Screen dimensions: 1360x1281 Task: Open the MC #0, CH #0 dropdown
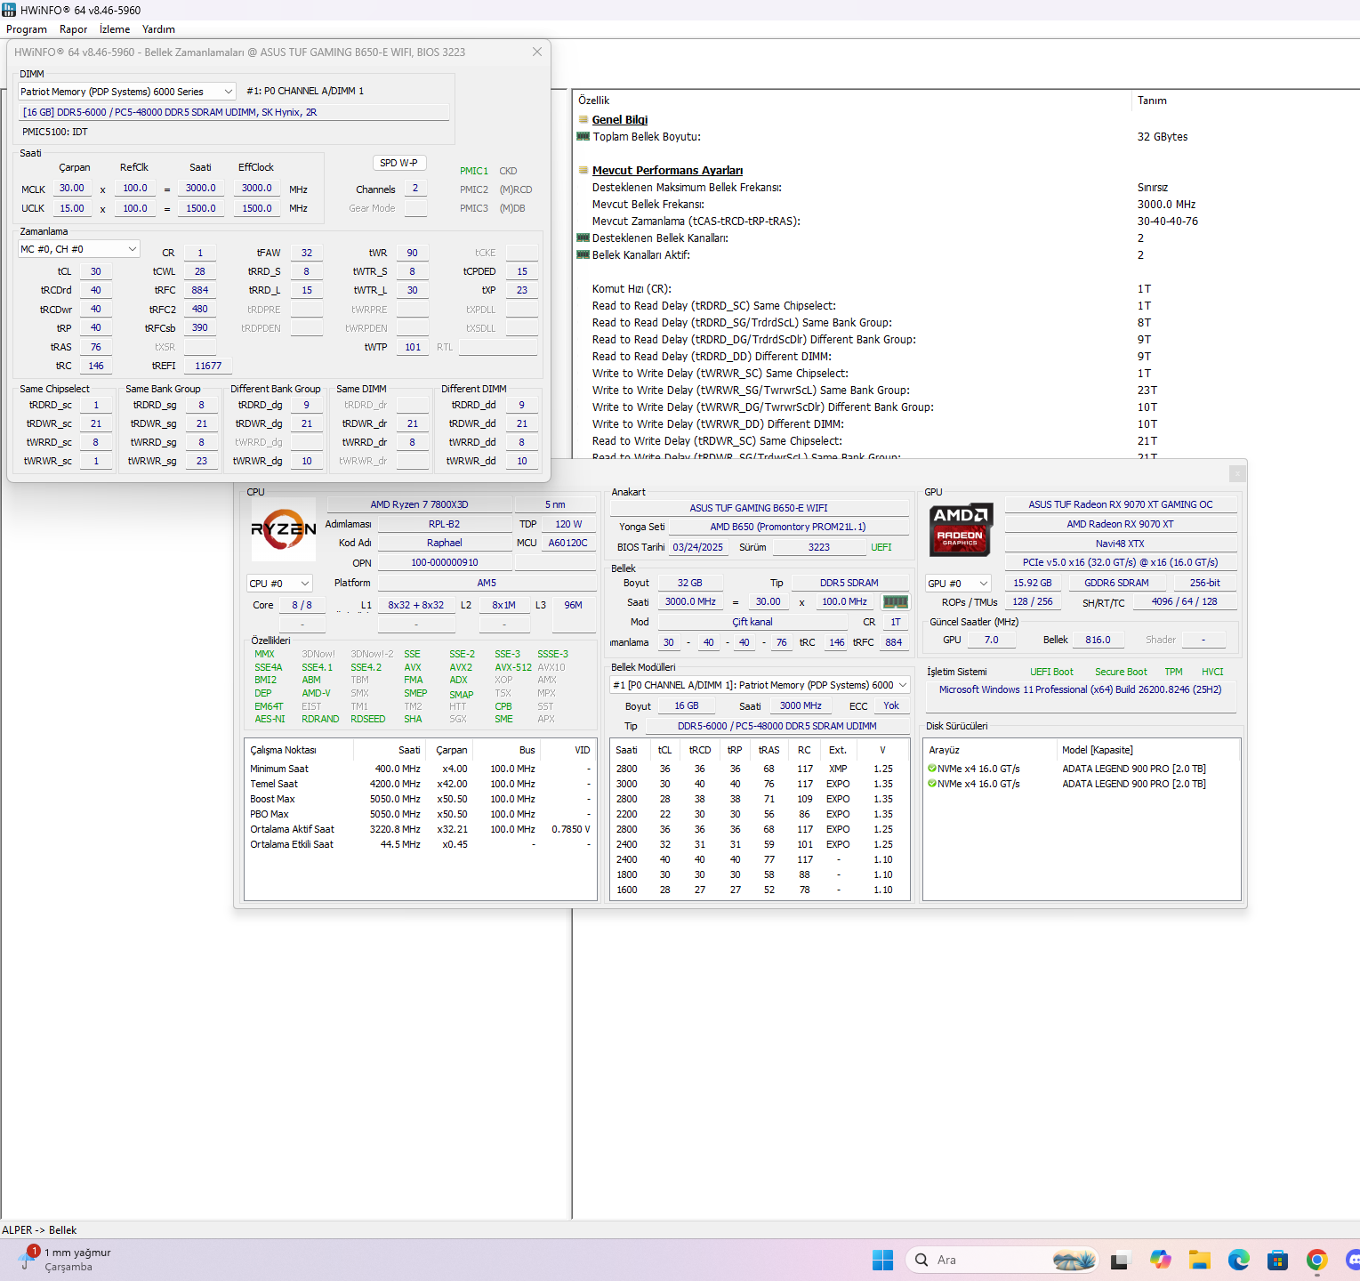pos(79,249)
